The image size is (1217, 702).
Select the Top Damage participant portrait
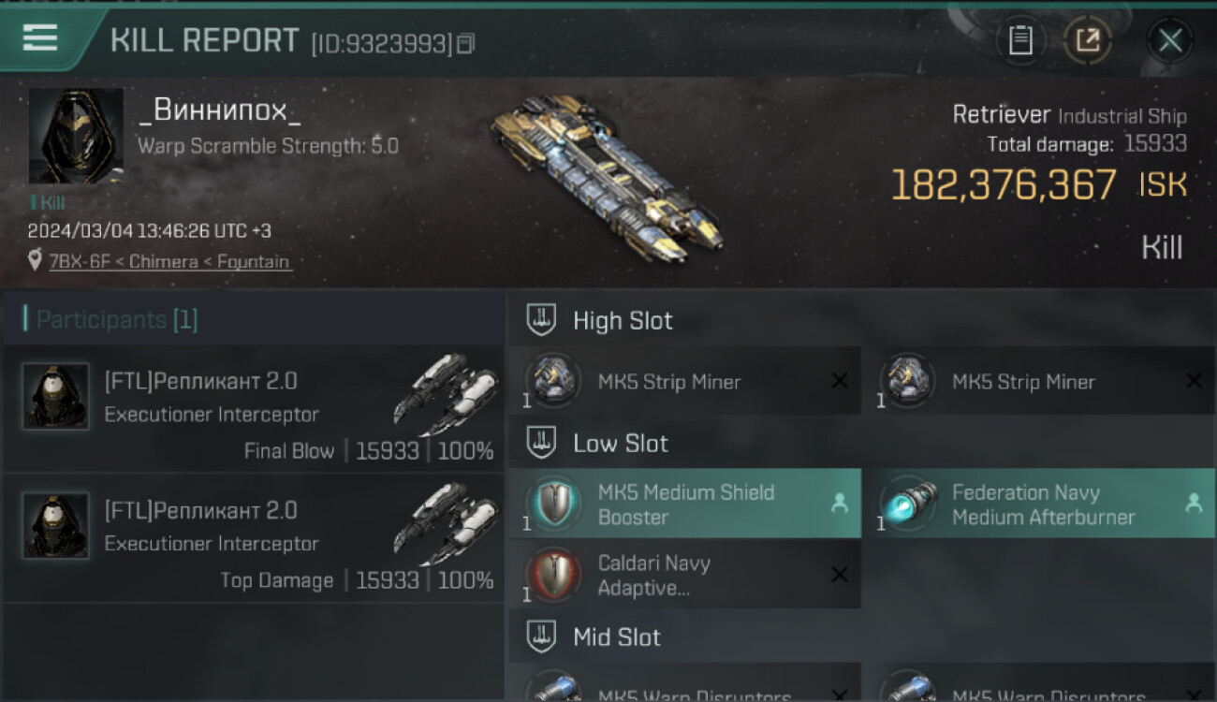coord(55,525)
